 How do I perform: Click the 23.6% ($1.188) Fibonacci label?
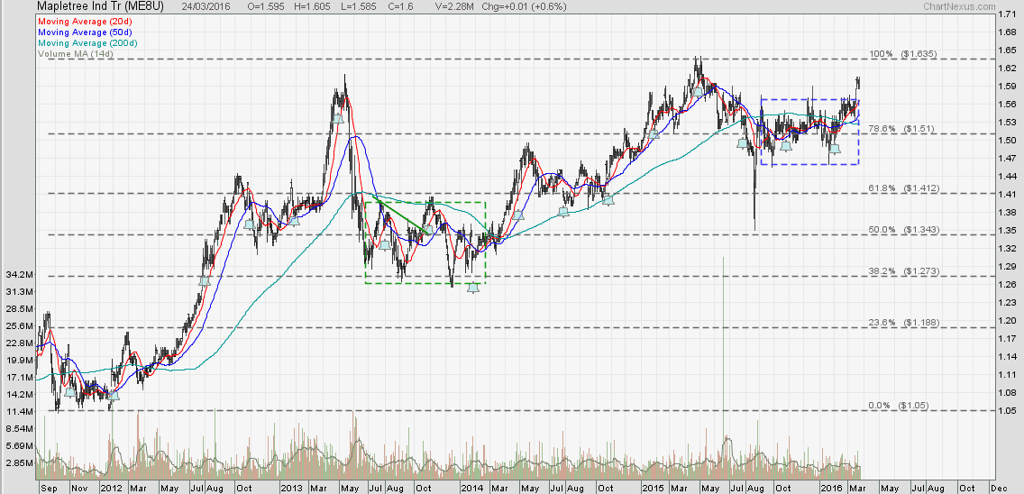(x=903, y=323)
